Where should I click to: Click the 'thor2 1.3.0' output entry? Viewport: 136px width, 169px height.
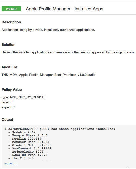[x=23, y=158]
